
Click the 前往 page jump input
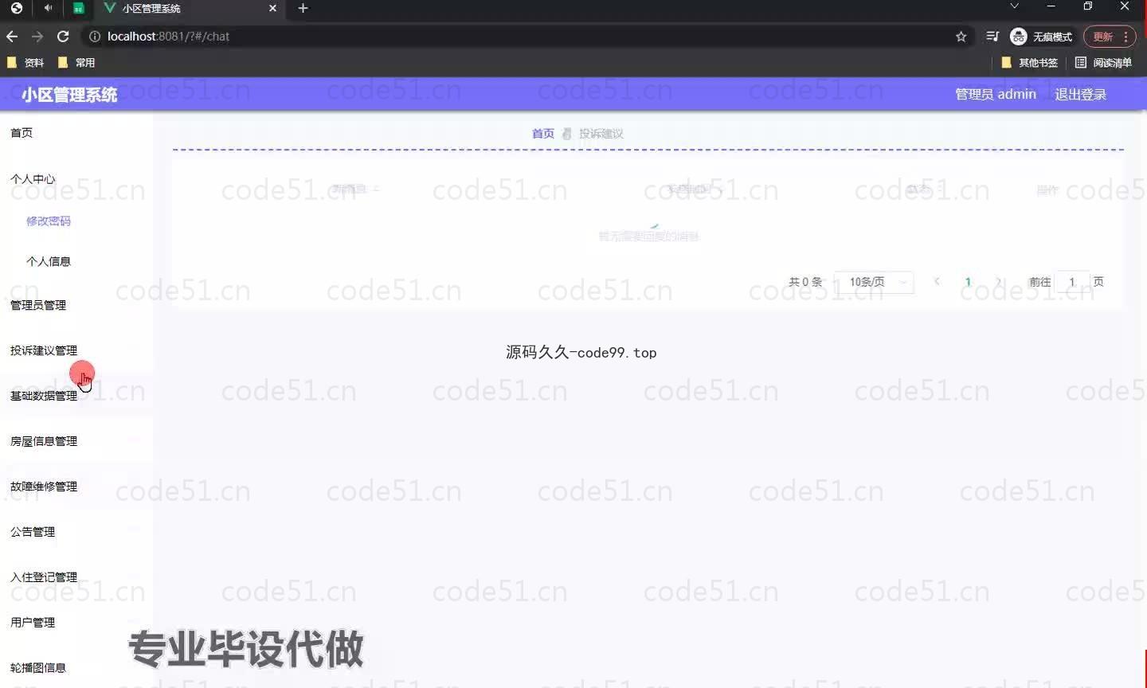(1072, 282)
